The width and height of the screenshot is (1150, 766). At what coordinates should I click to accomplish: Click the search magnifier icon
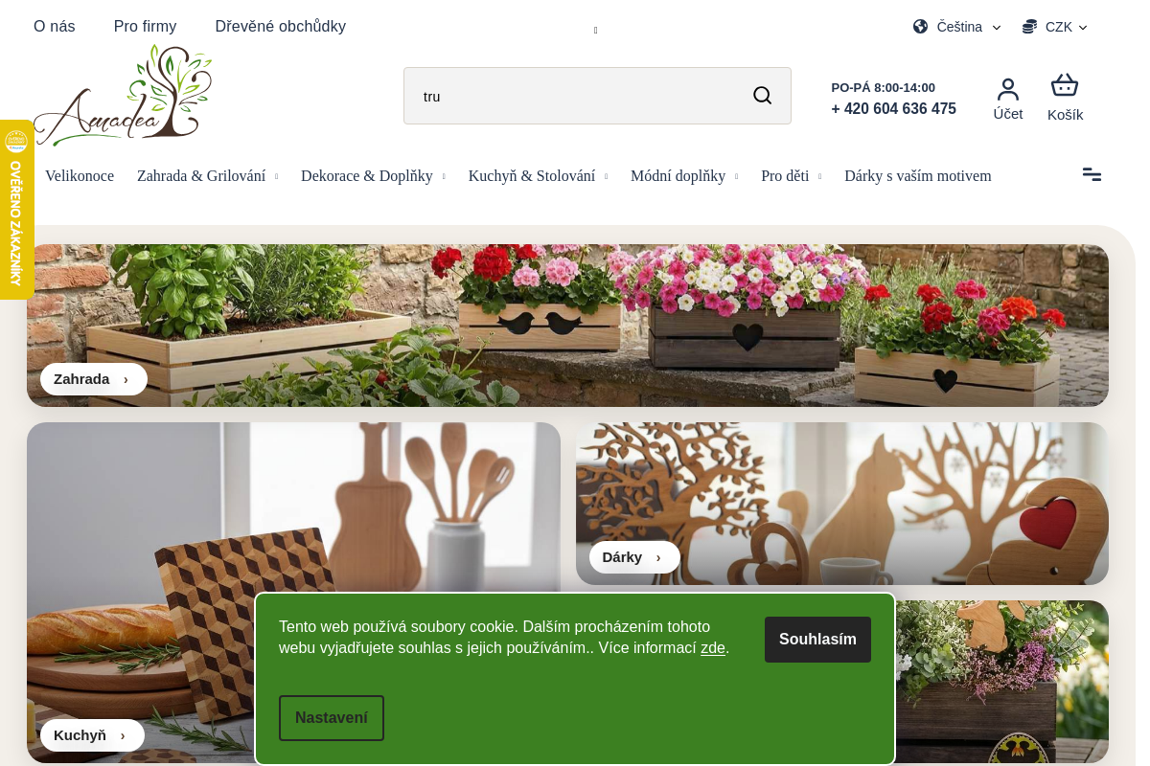[762, 96]
